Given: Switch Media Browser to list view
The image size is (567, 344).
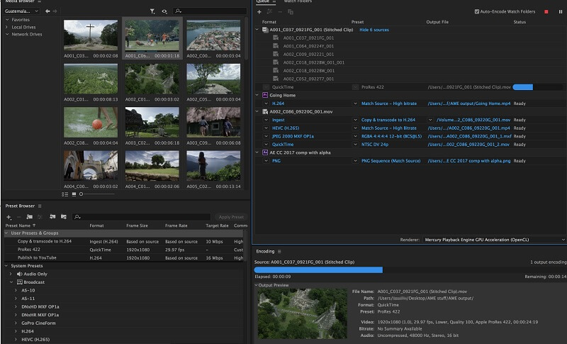Looking at the screenshot, I should click(64, 194).
